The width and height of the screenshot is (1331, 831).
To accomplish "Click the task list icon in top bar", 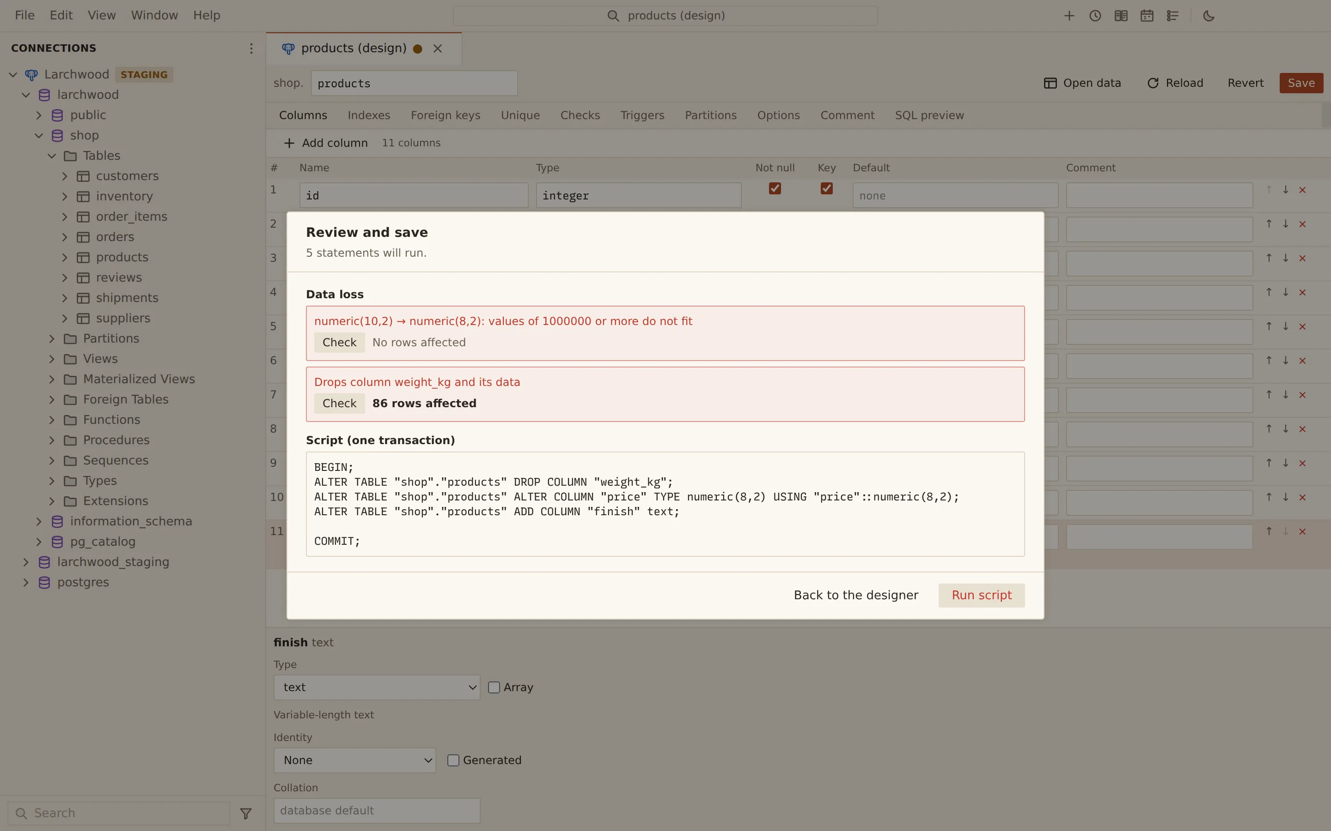I will [x=1172, y=16].
